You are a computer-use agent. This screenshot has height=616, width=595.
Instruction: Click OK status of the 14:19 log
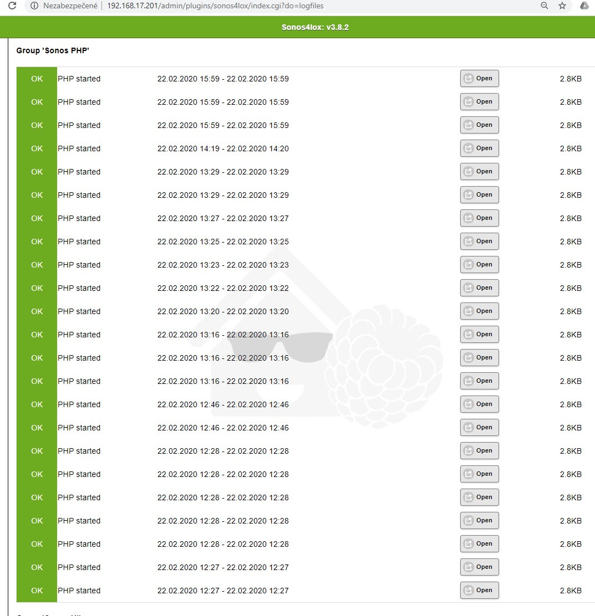point(37,148)
